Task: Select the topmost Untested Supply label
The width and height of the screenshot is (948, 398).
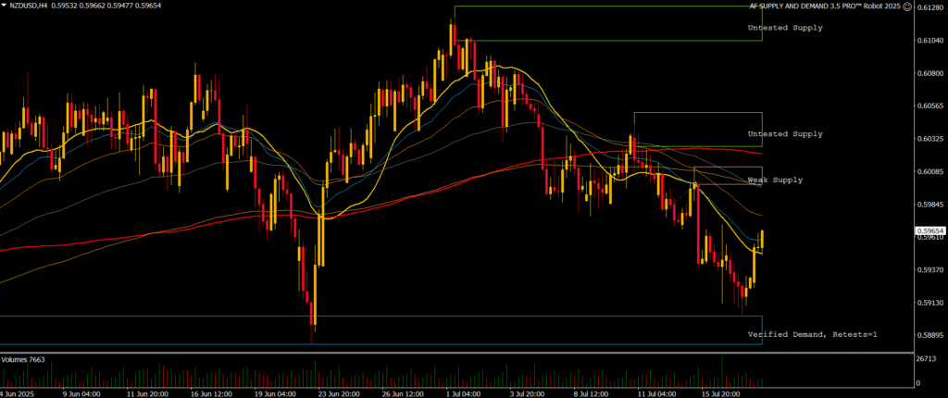Action: [785, 28]
